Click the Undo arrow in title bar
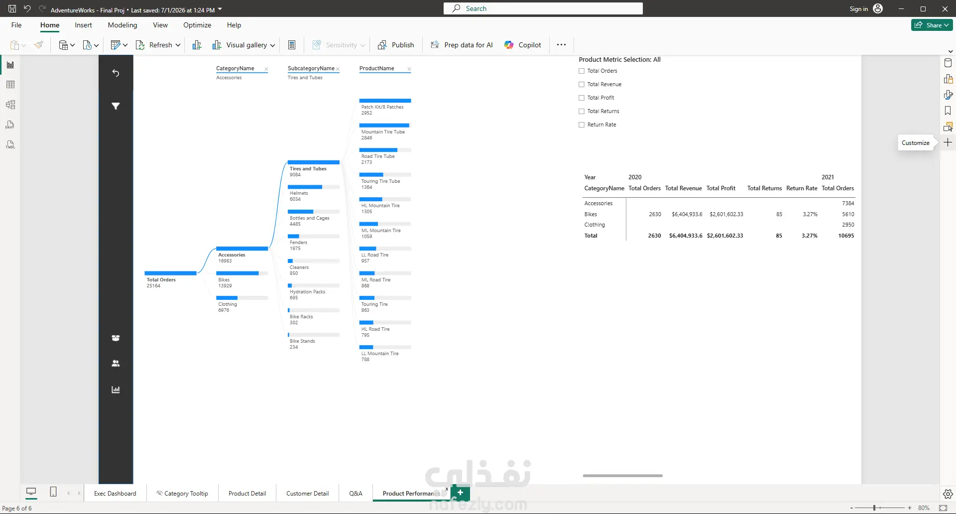The image size is (956, 514). pyautogui.click(x=27, y=9)
